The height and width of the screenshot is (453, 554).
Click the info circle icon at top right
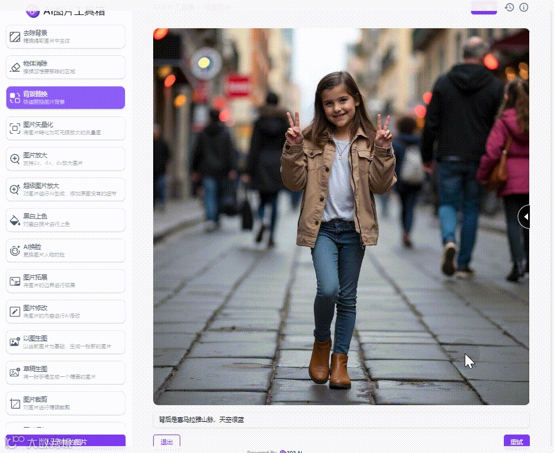[523, 7]
